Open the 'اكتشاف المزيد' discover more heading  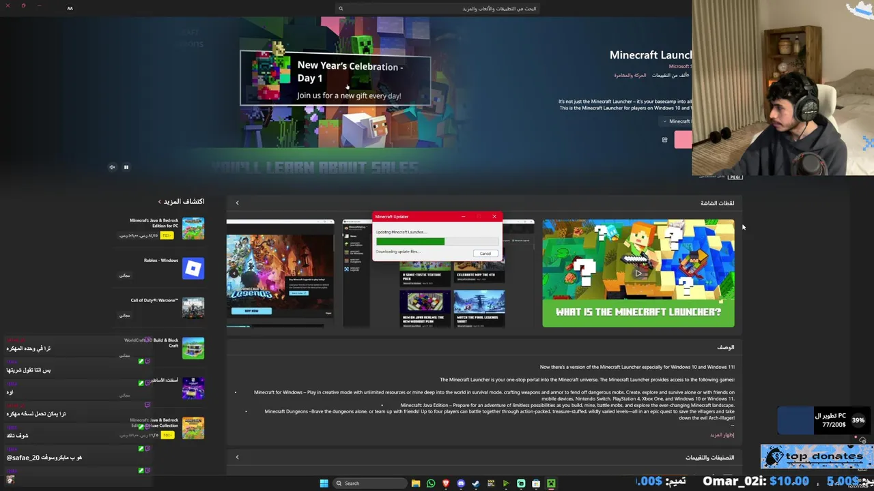(182, 201)
